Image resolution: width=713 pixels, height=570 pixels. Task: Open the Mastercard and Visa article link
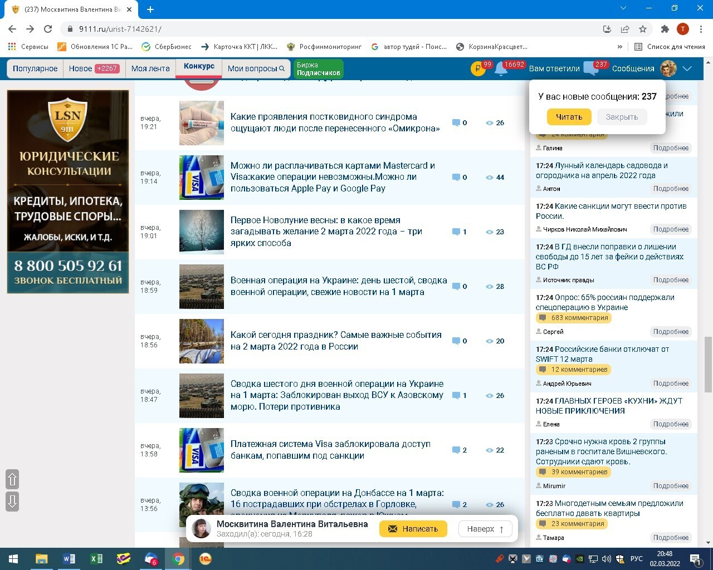pyautogui.click(x=333, y=177)
